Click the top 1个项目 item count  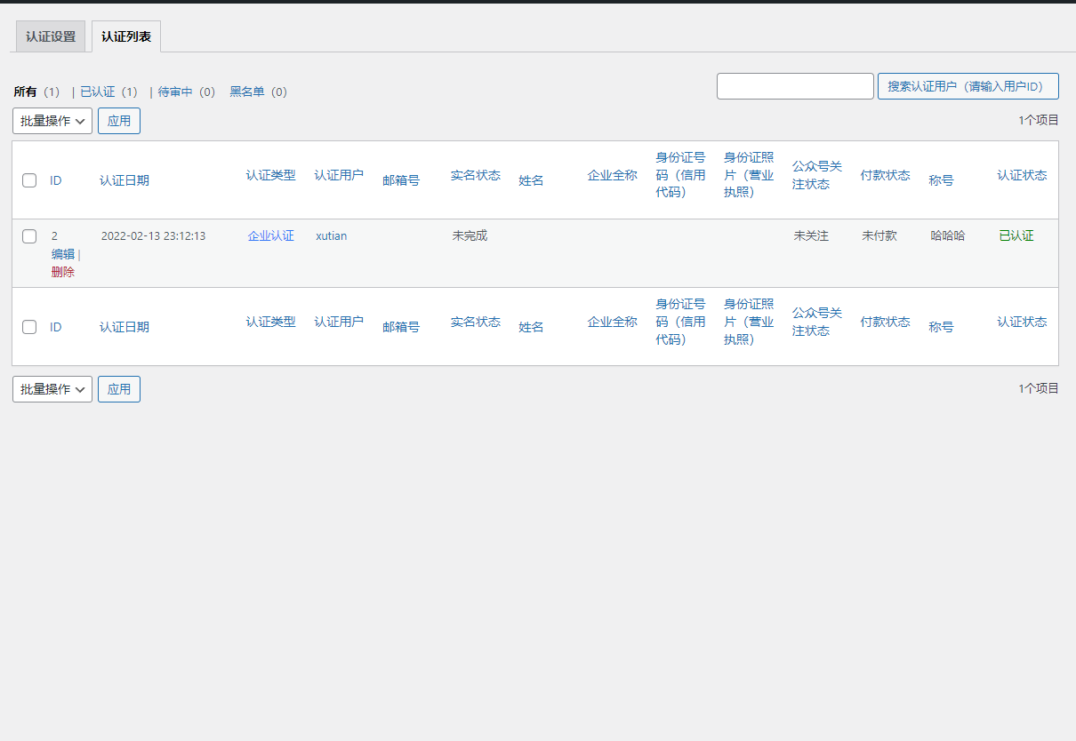coord(1039,120)
